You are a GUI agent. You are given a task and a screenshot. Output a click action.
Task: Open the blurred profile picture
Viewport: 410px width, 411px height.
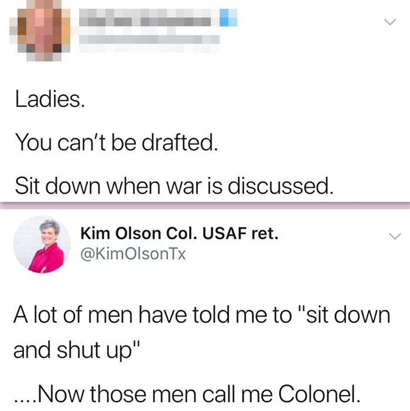pyautogui.click(x=40, y=30)
